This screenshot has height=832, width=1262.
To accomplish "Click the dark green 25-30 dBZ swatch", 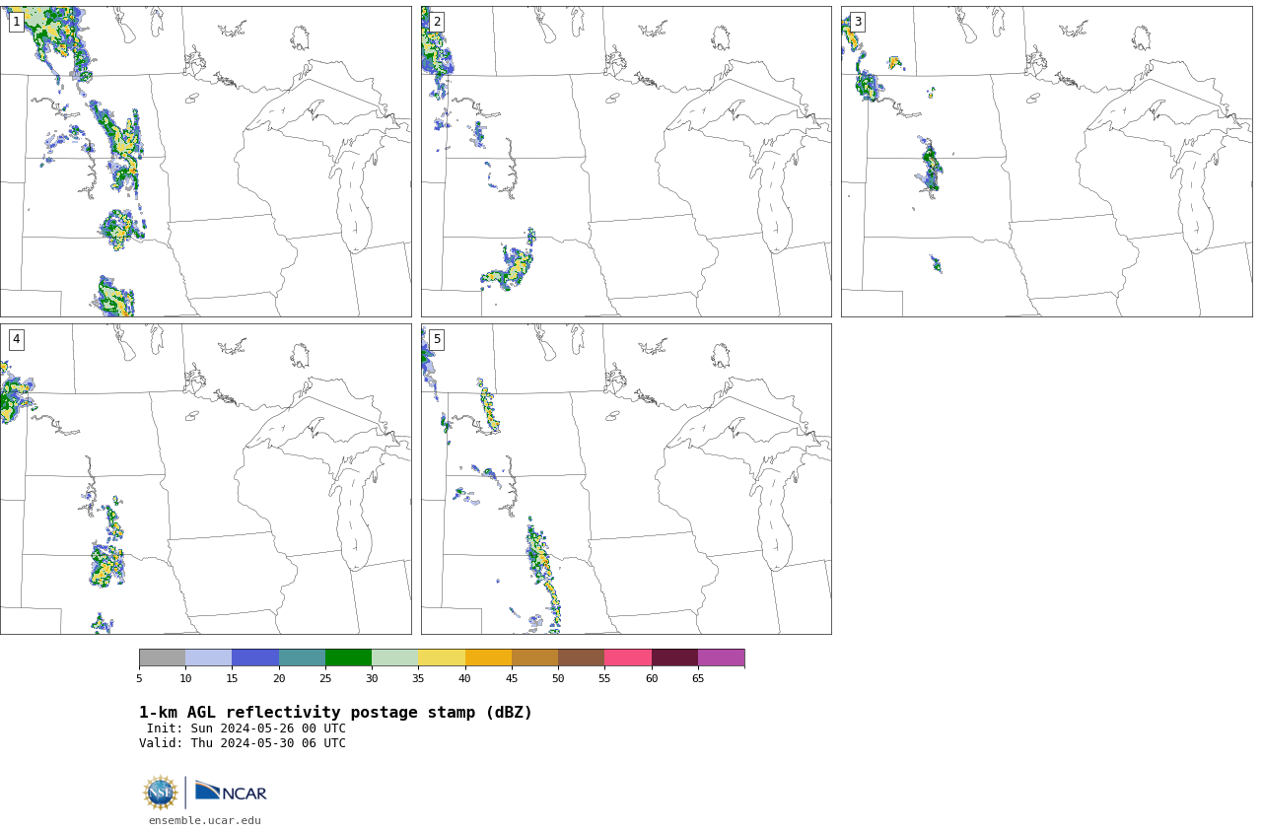I will coord(348,658).
